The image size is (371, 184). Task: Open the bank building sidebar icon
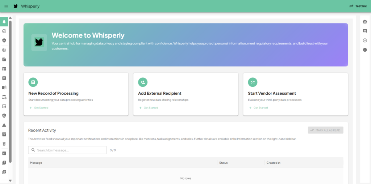tap(4, 97)
